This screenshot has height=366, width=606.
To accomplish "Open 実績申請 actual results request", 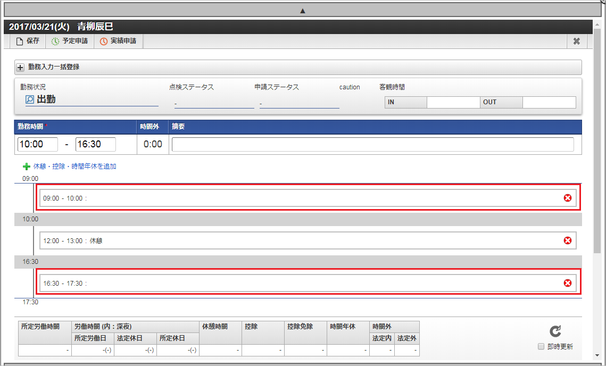I will click(118, 41).
